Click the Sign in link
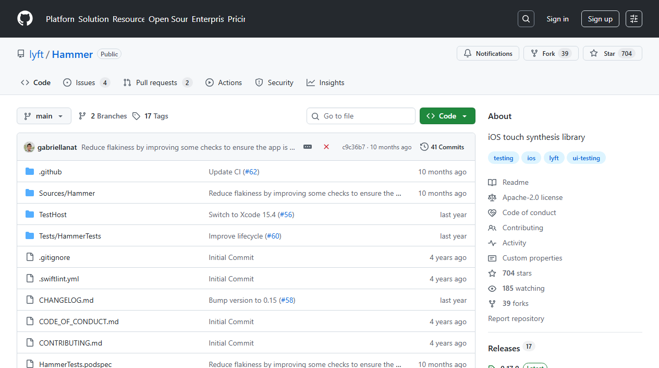This screenshot has height=368, width=659. point(557,19)
